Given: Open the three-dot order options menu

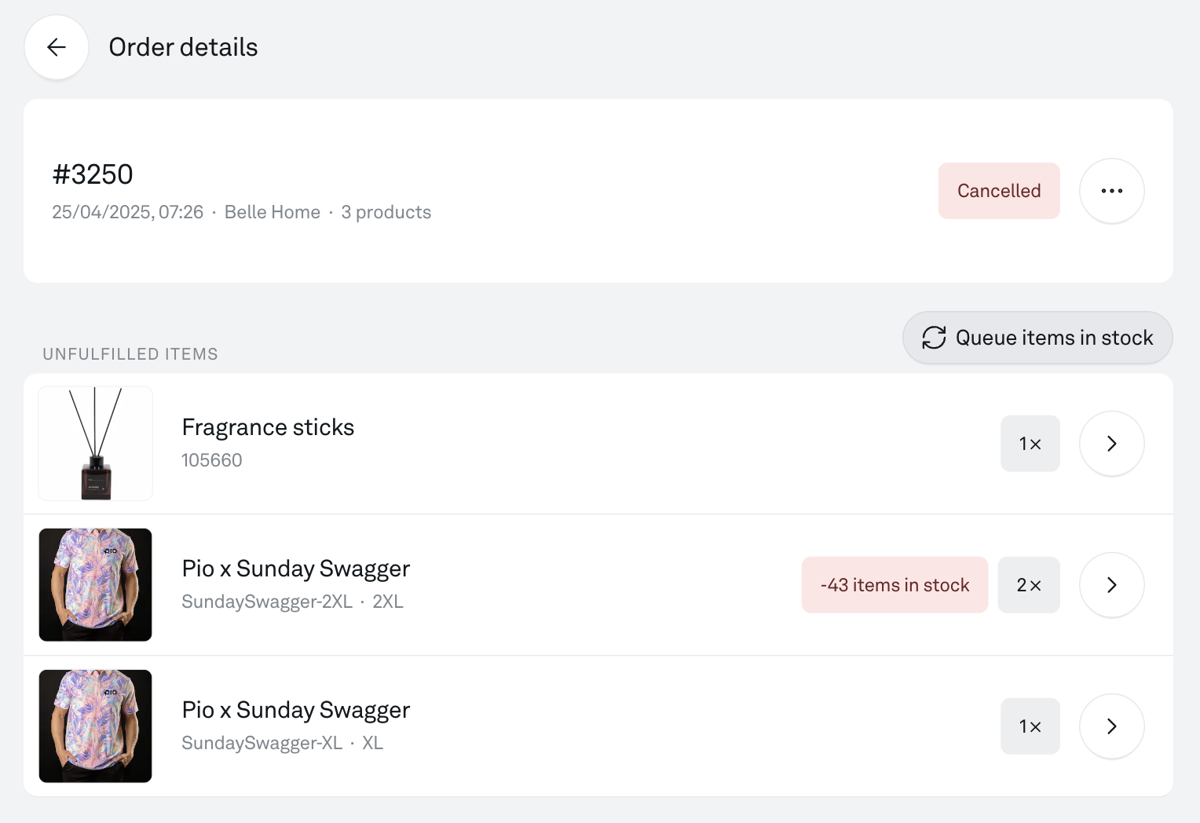Looking at the screenshot, I should [x=1111, y=191].
